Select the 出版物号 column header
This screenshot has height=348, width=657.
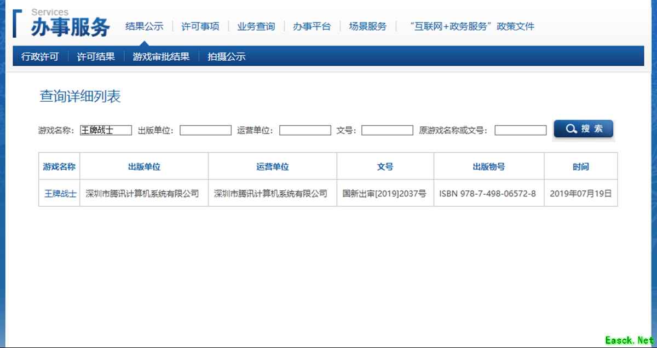coord(489,166)
